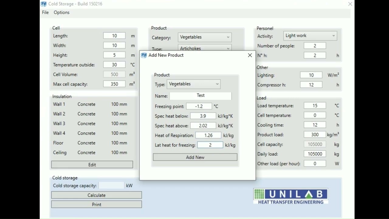
Task: Click the Lat heat for freezing field
Action: pyautogui.click(x=210, y=145)
